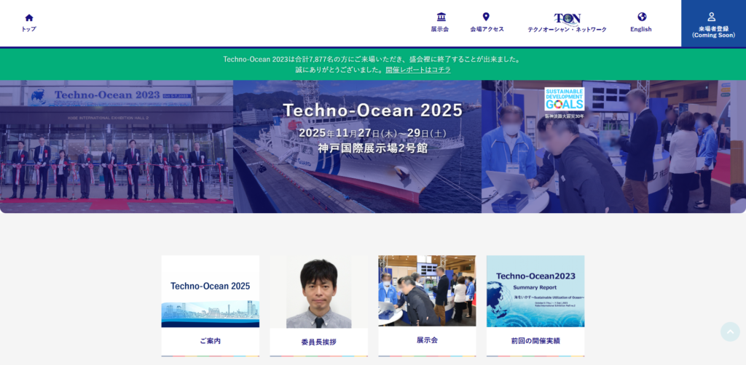Open the Techno-Ocean 2025 card image
Image resolution: width=746 pixels, height=365 pixels.
211,292
